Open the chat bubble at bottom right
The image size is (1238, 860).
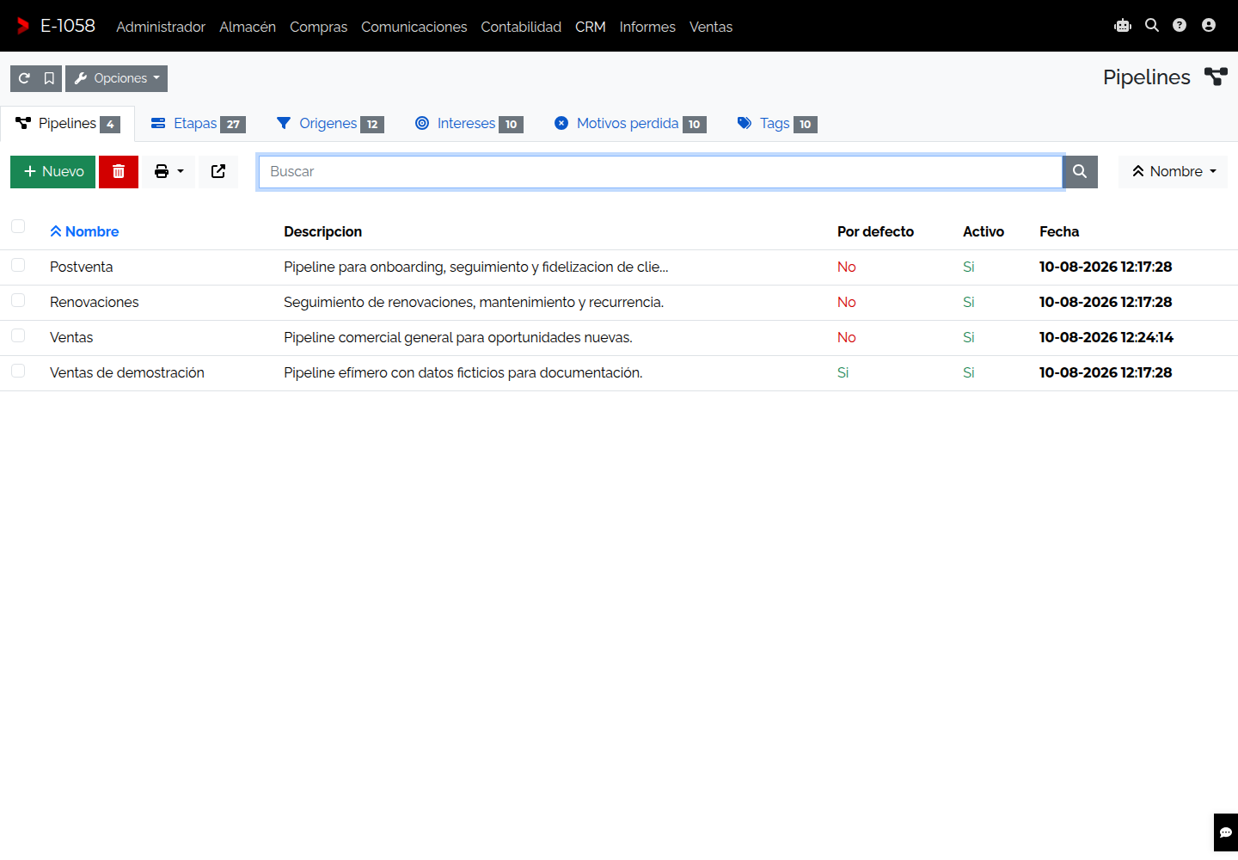point(1226,832)
